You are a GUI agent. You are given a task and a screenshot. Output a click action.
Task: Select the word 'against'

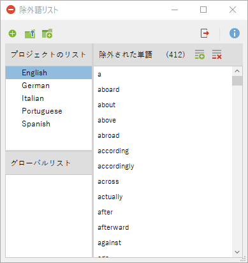pos(163,243)
